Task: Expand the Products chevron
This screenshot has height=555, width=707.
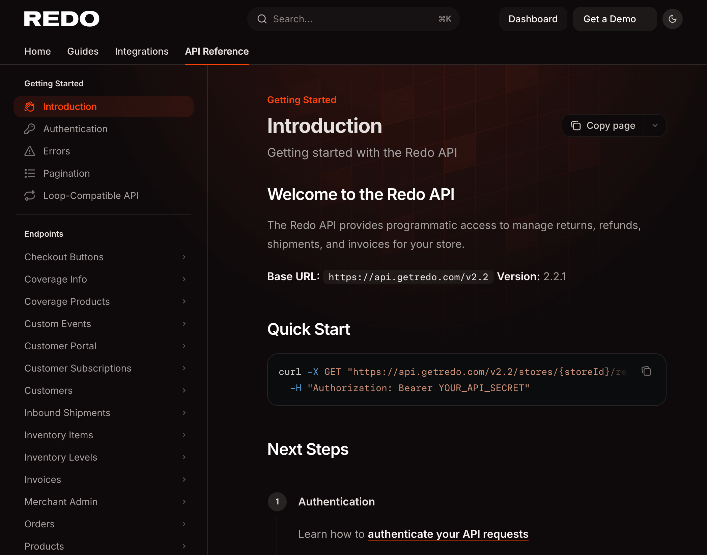Action: coord(184,546)
